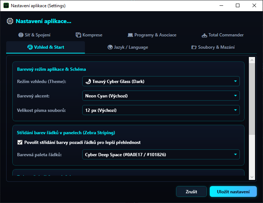
Task: Click the Střídání barev řádků heading
Action: tap(66, 133)
